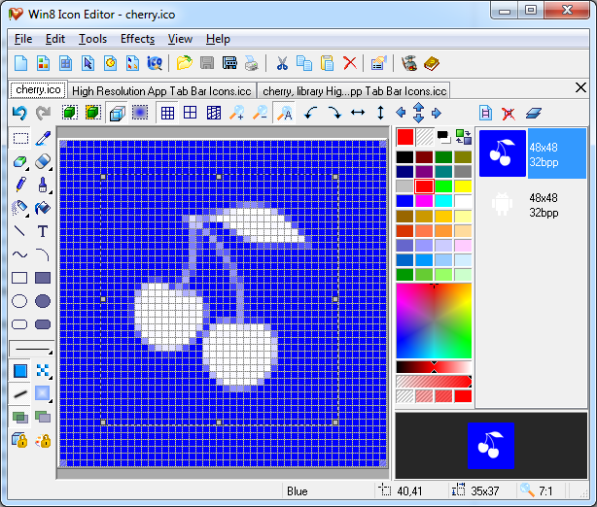Toggle the anti-aliased line mode button
The image size is (597, 507).
[x=20, y=394]
